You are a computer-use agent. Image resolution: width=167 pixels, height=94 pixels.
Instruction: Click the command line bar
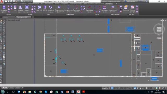83,85
